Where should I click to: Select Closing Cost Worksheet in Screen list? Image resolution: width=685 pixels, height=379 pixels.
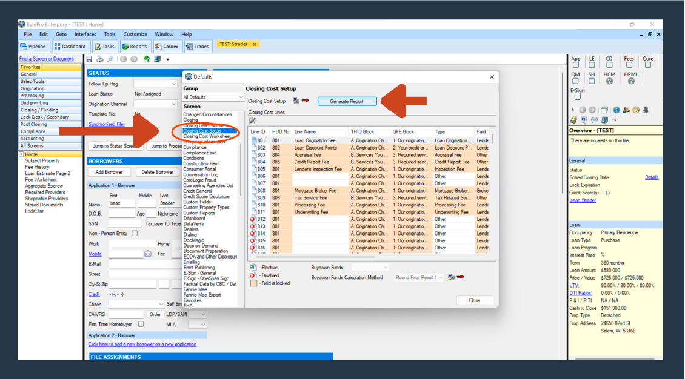pyautogui.click(x=207, y=136)
